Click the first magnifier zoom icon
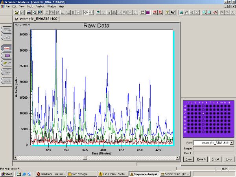This screenshot has height=177, width=236. point(181,12)
